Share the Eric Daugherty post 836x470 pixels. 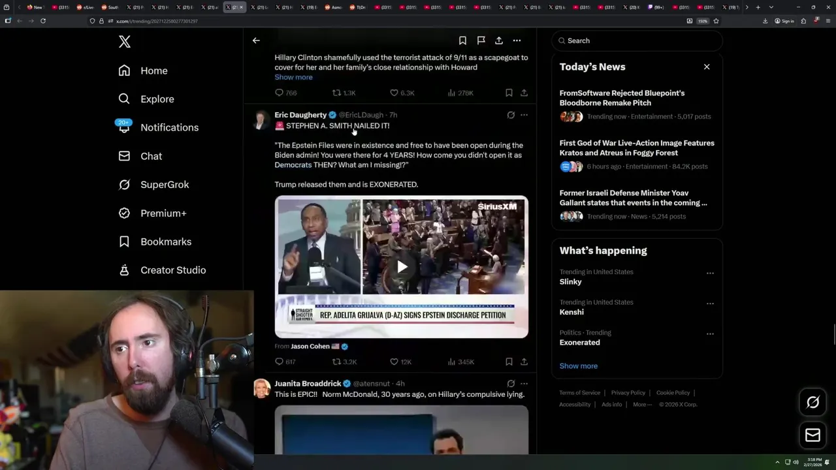tap(524, 362)
